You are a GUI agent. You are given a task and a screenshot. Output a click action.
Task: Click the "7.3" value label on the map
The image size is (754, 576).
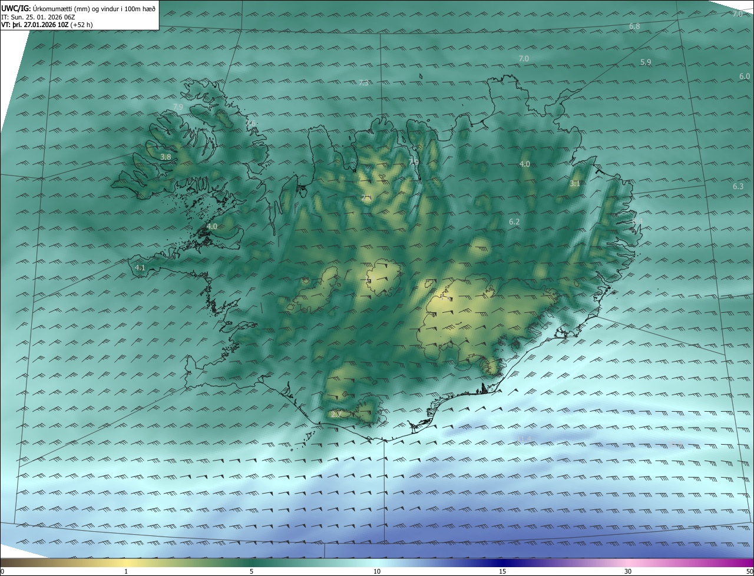(363, 83)
